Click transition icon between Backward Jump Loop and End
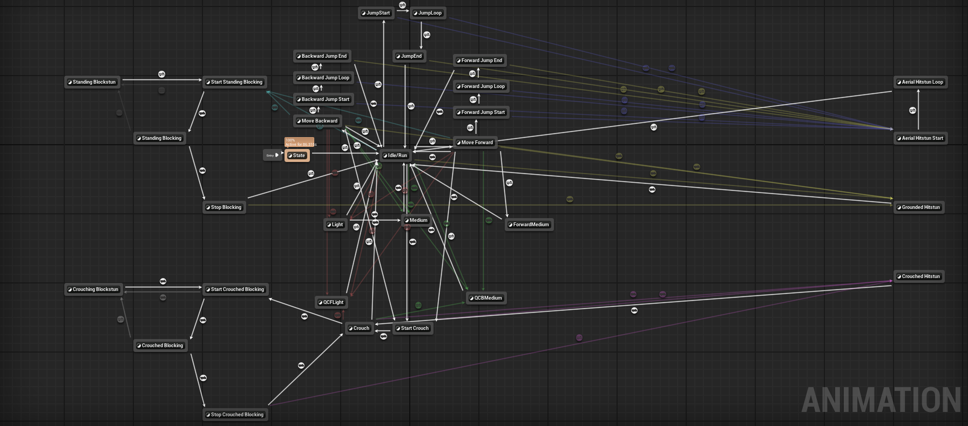Viewport: 968px width, 426px height. 315,67
